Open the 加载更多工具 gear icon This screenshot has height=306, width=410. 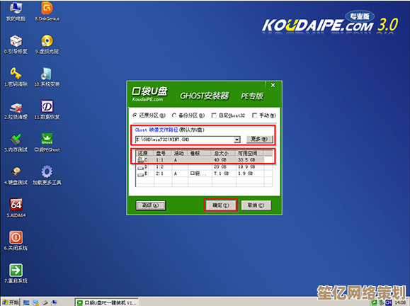tap(47, 175)
